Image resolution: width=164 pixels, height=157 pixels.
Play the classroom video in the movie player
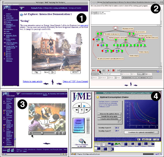click(30, 133)
